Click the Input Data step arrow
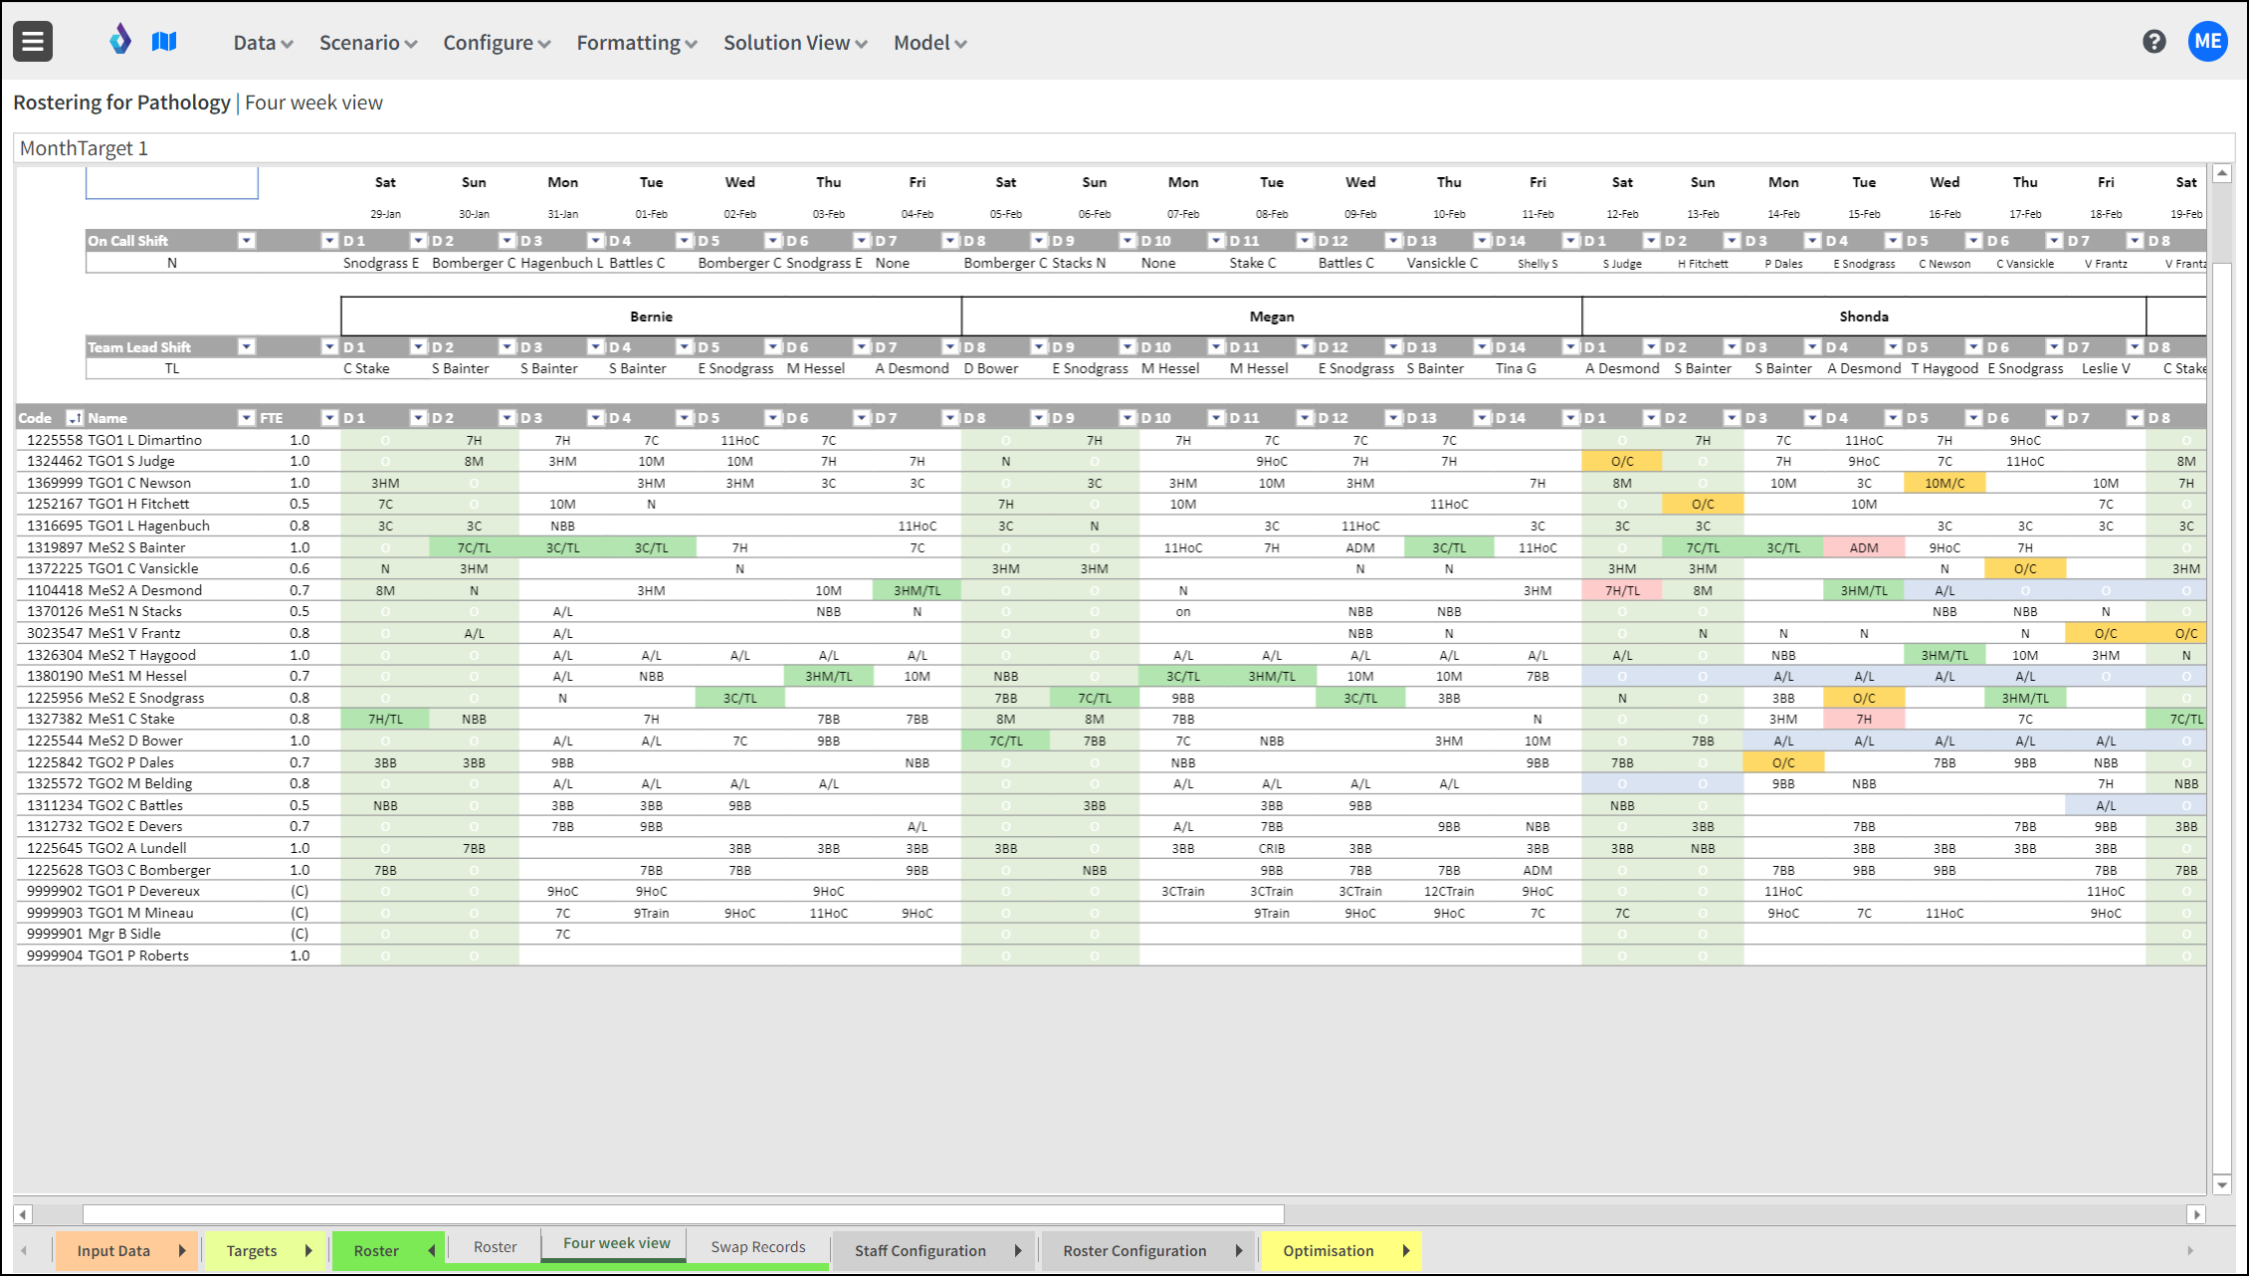Image resolution: width=2249 pixels, height=1276 pixels. 182,1251
